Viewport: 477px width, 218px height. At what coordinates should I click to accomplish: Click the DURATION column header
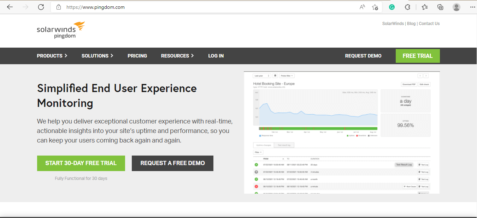pos(314,159)
